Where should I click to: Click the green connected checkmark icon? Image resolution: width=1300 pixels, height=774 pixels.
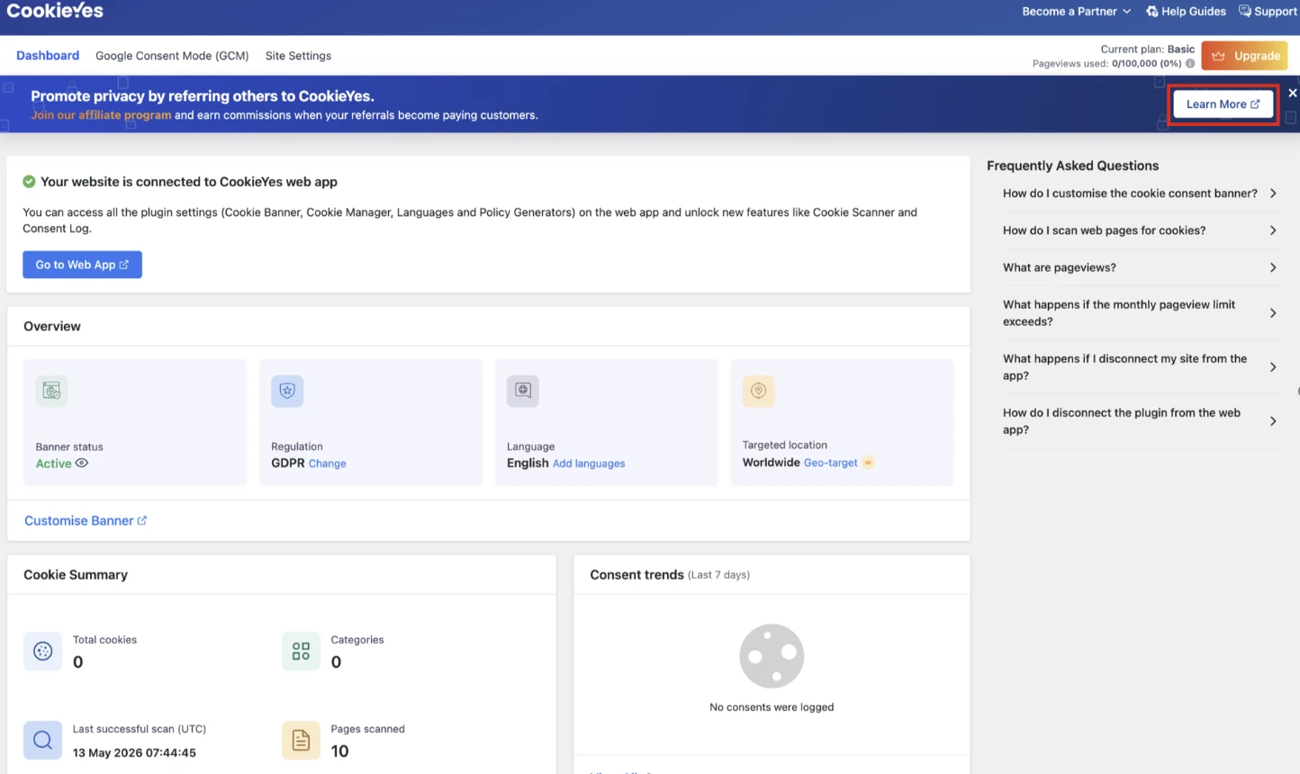point(29,182)
